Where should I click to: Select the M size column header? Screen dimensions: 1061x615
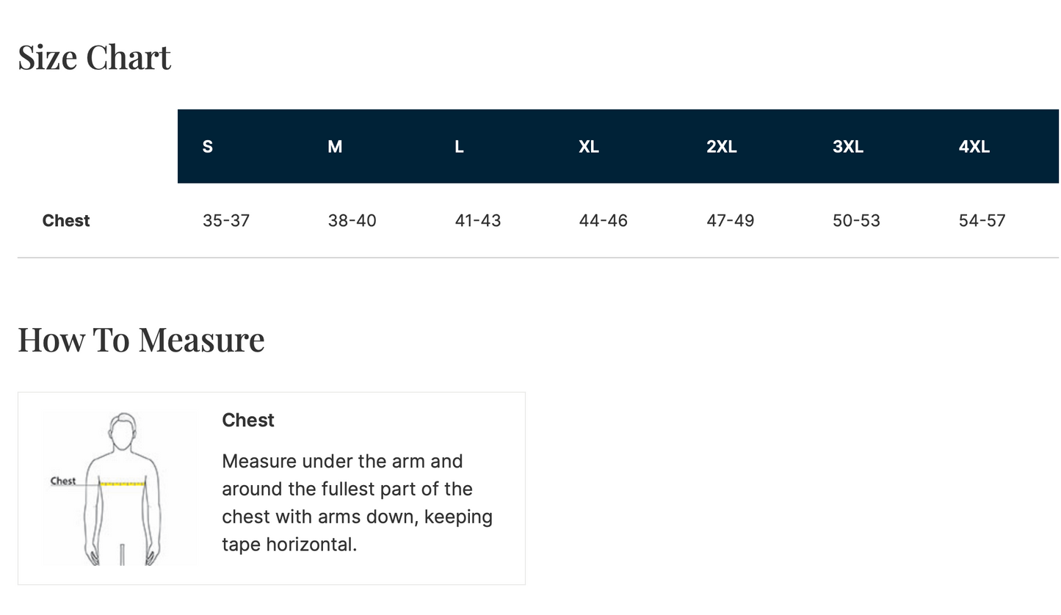335,147
